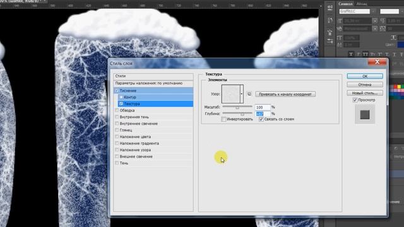Click the new preset icon beside pattern picker
Screen dimensions: 404x227
[x=249, y=94]
